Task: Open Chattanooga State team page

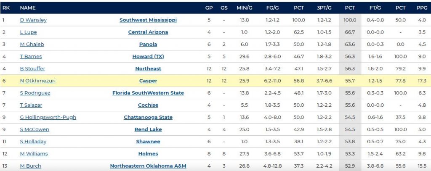Action: pos(148,118)
